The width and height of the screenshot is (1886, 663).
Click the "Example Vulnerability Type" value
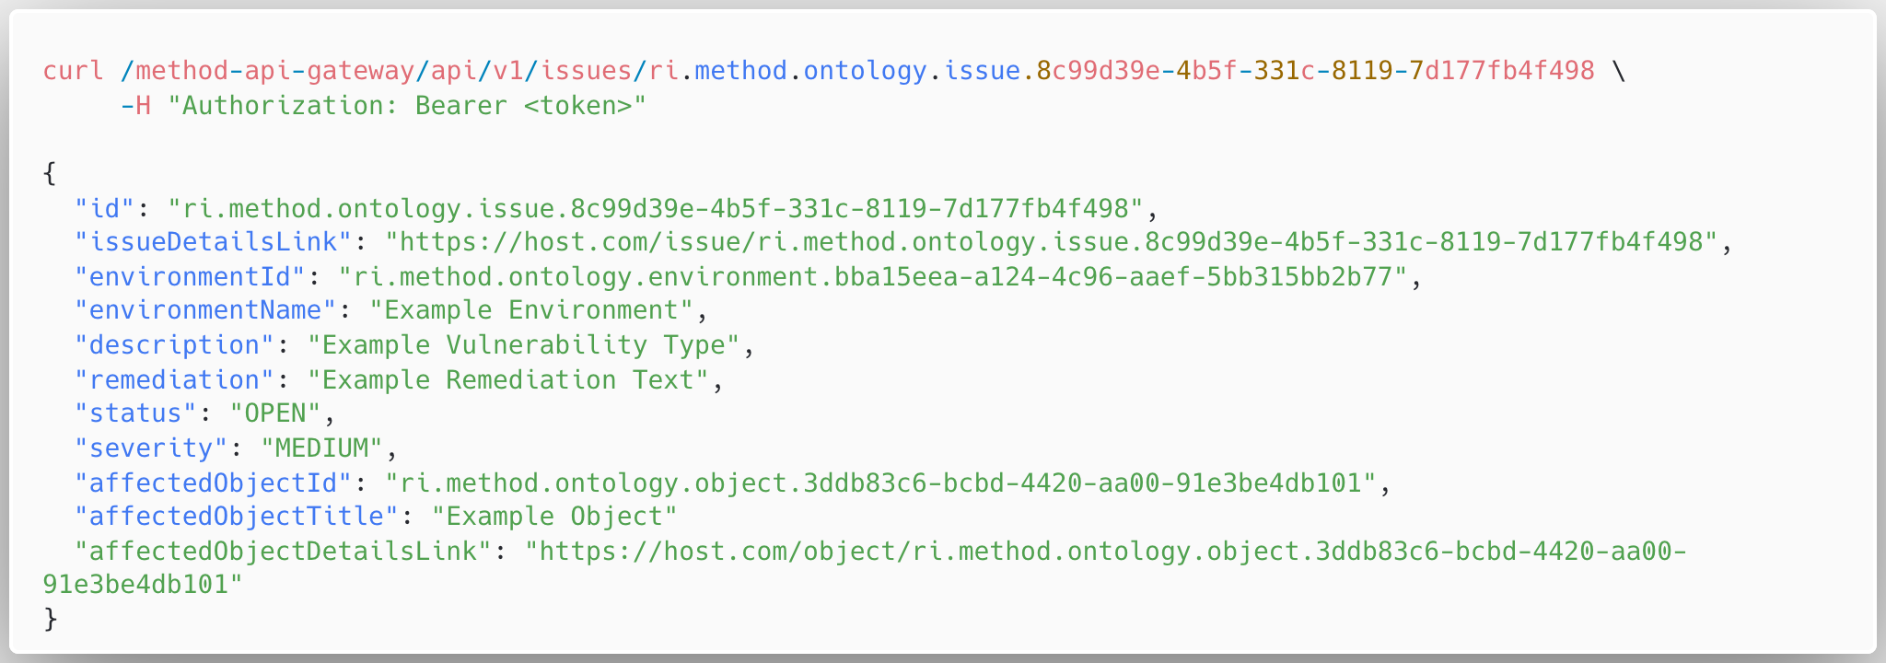point(523,345)
